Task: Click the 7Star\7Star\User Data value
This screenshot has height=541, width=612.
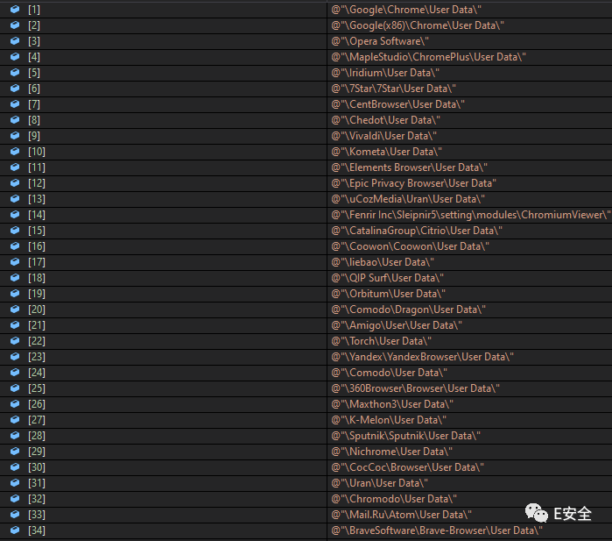Action: [x=393, y=89]
